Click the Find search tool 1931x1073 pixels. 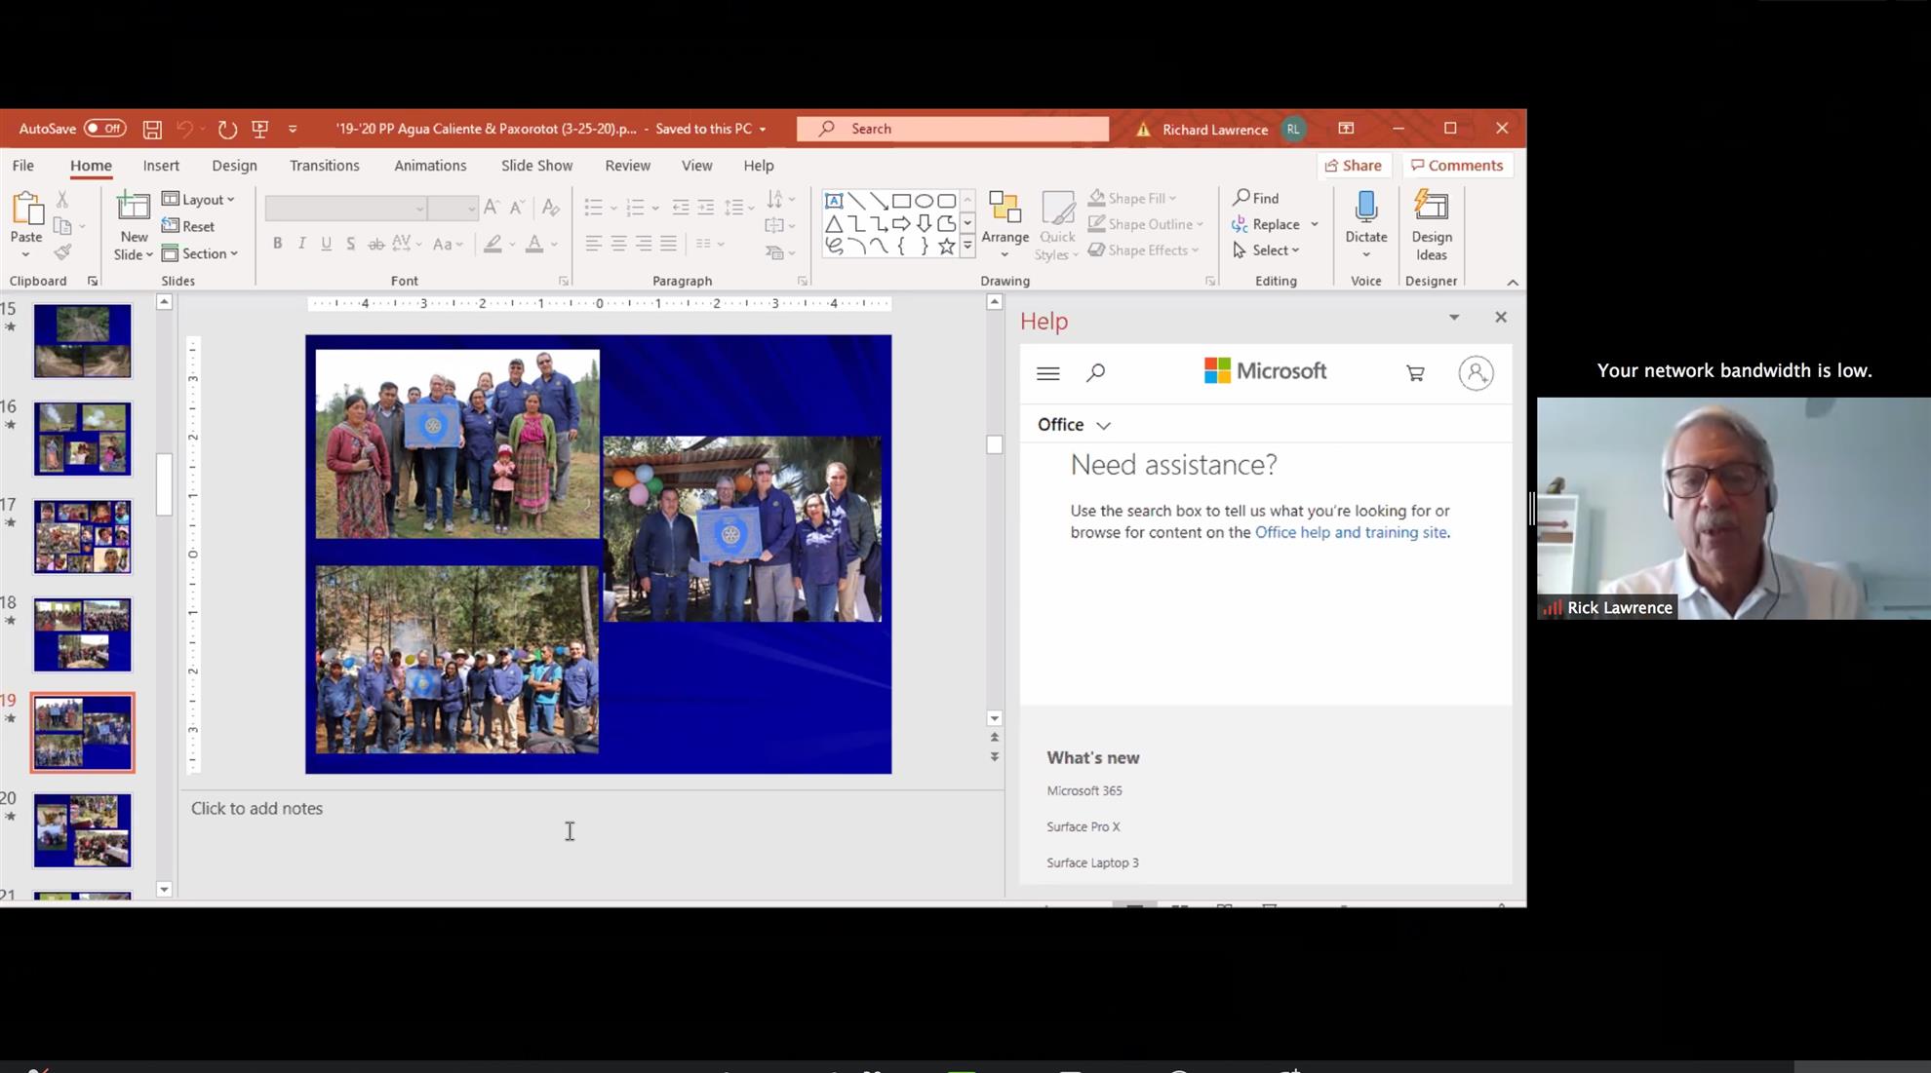1256,198
